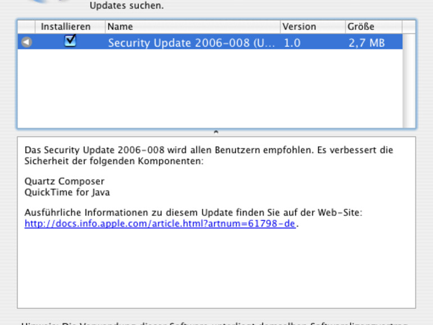Sort updates by the Name column header
This screenshot has width=433, height=325.
193,26
